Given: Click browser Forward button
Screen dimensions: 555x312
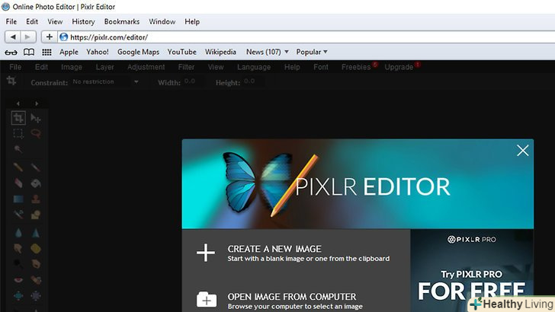Looking at the screenshot, I should 28,37.
